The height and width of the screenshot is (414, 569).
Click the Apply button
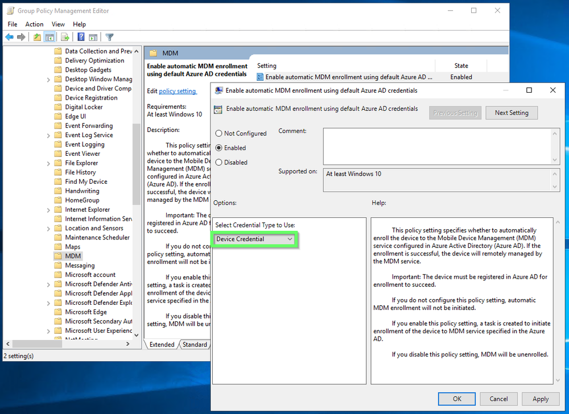[541, 399]
